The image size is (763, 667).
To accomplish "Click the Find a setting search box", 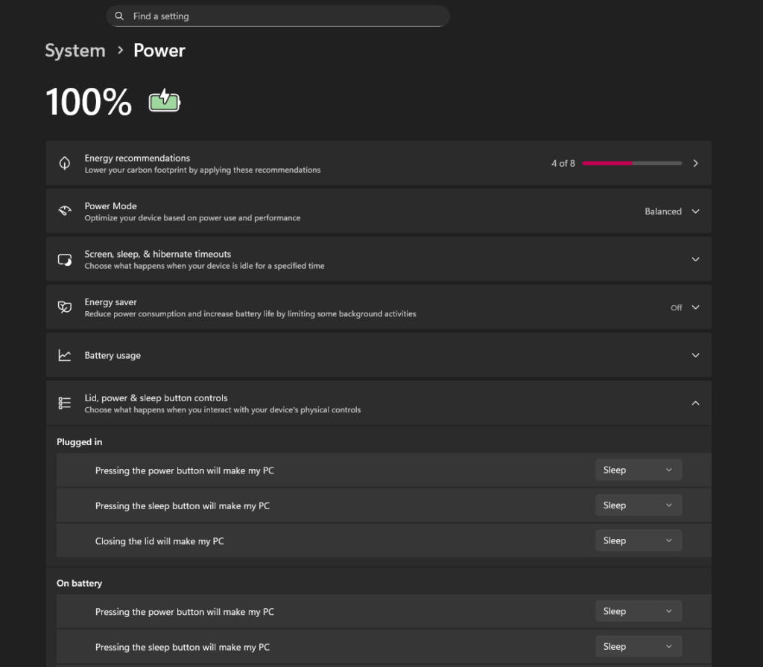I will [x=283, y=16].
